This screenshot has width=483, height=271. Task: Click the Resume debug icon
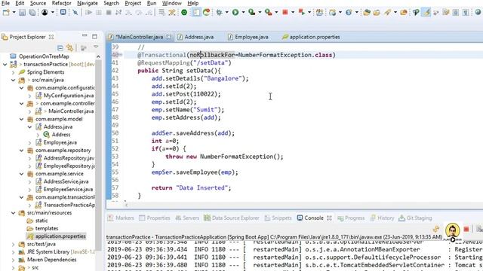(x=89, y=12)
